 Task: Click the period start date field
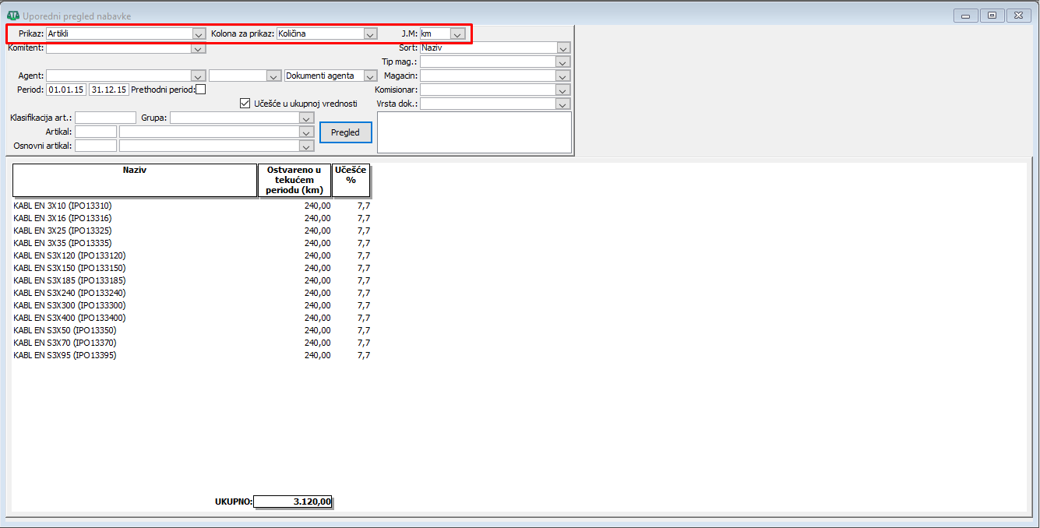[x=66, y=90]
